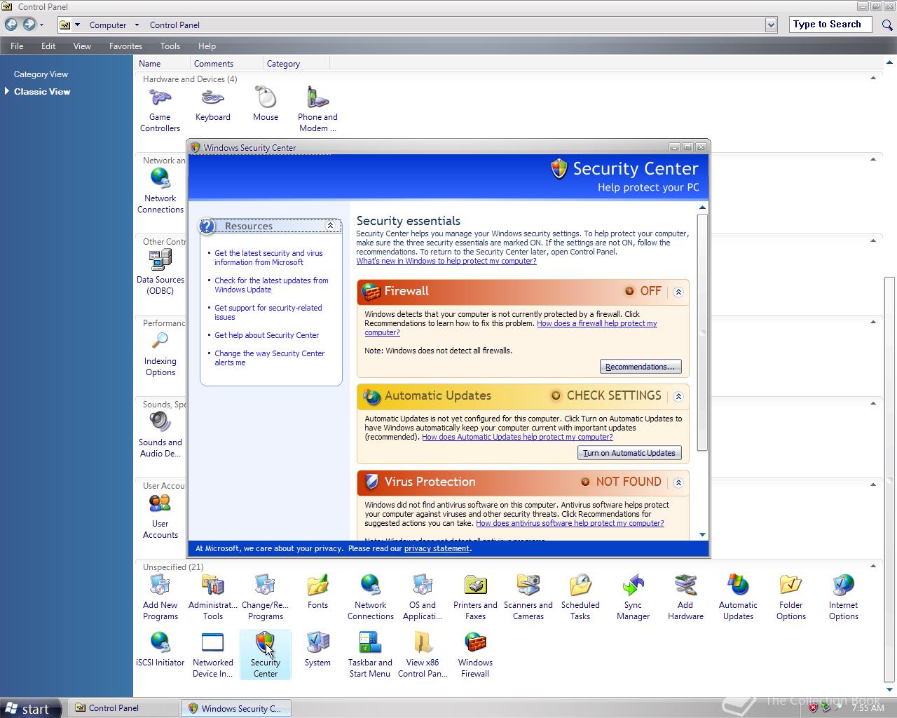This screenshot has height=718, width=897.
Task: Open the Fonts folder icon
Action: click(317, 592)
